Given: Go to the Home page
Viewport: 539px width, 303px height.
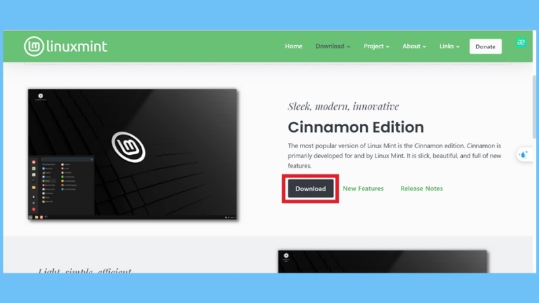Looking at the screenshot, I should [x=293, y=46].
